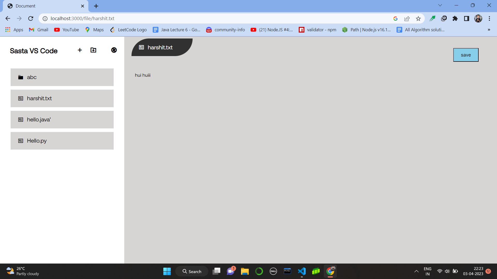497x279 pixels.
Task: Create a new file using the plus icon
Action: pyautogui.click(x=79, y=50)
